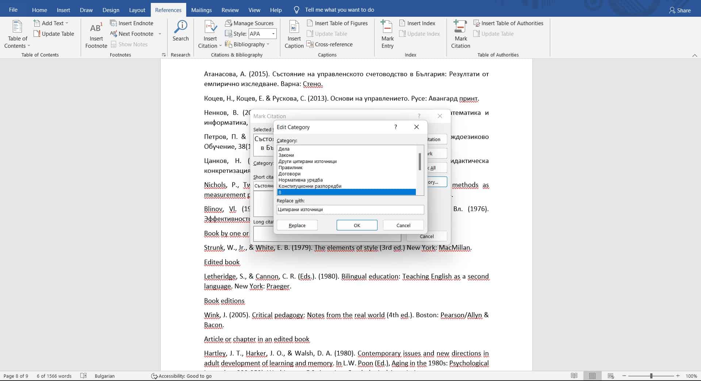This screenshot has height=381, width=701.
Task: Expand Next Footnote dropdown arrow
Action: pos(160,34)
